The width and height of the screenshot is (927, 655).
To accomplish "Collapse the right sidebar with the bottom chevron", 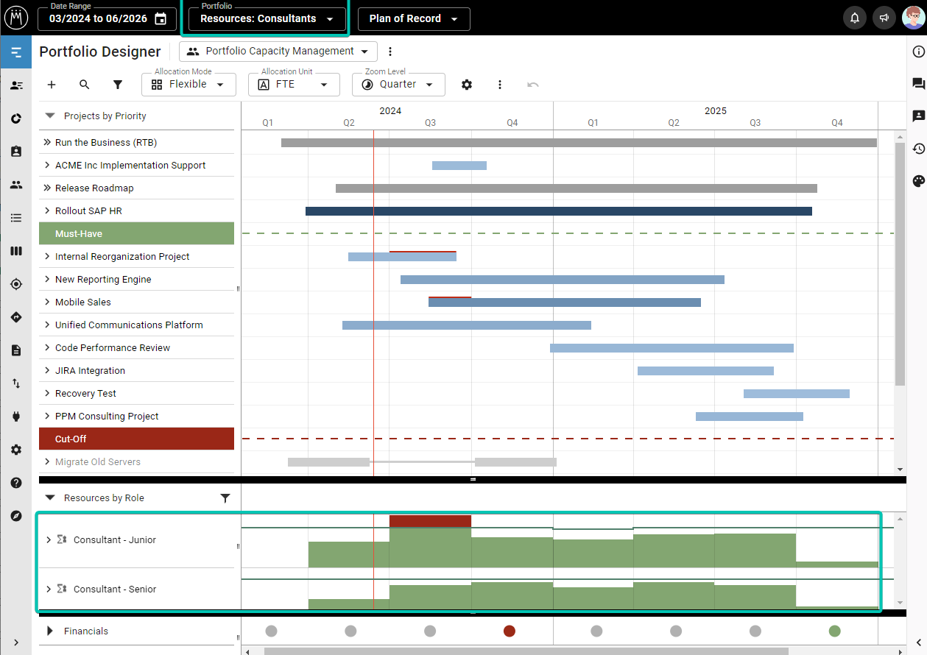I will 918,642.
